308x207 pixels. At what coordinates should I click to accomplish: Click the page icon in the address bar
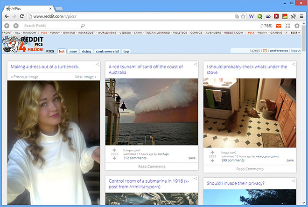[30, 16]
